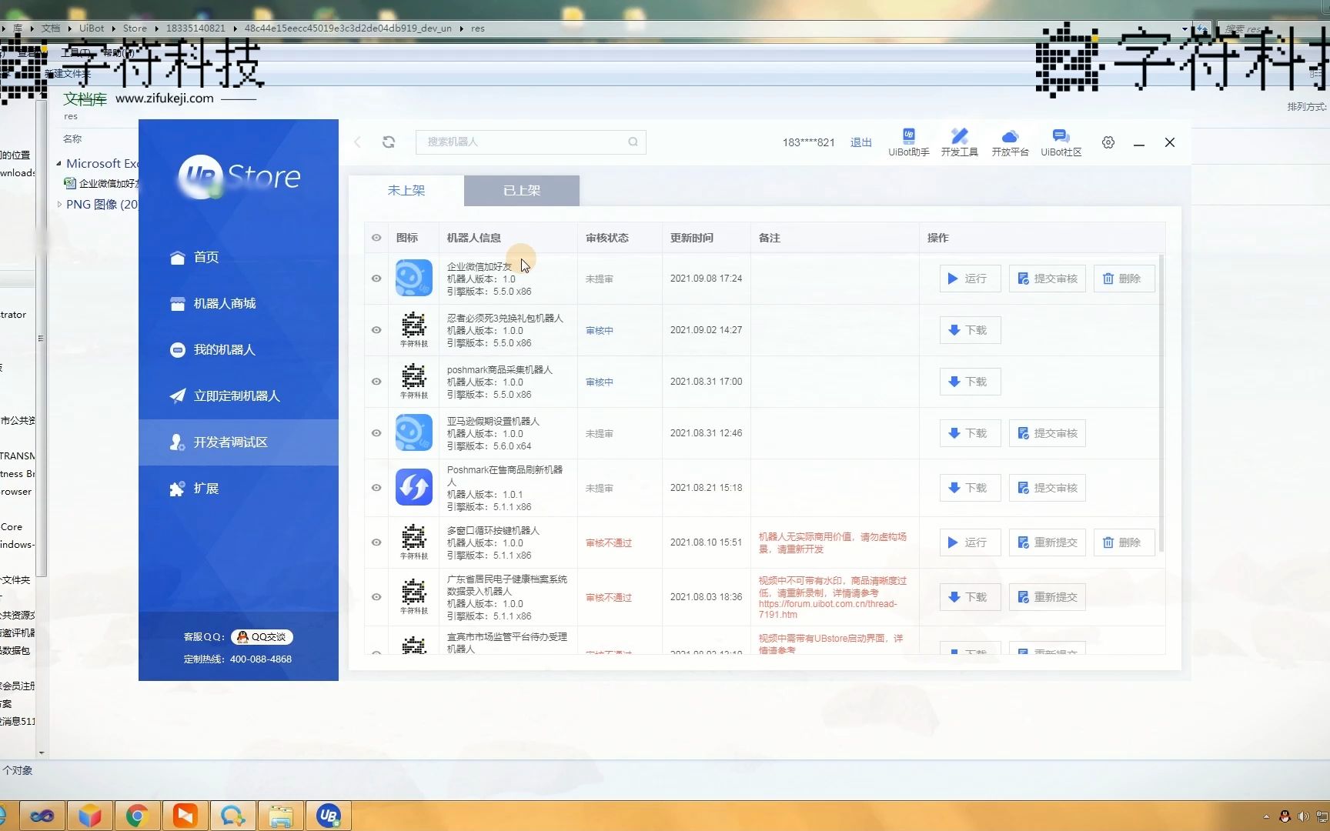Click the 亚马逊假期设置机器人 thumbnail icon
Screen dimensions: 1330x831
[414, 433]
